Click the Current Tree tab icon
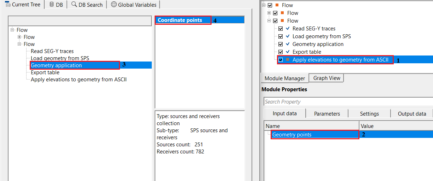 click(x=7, y=5)
